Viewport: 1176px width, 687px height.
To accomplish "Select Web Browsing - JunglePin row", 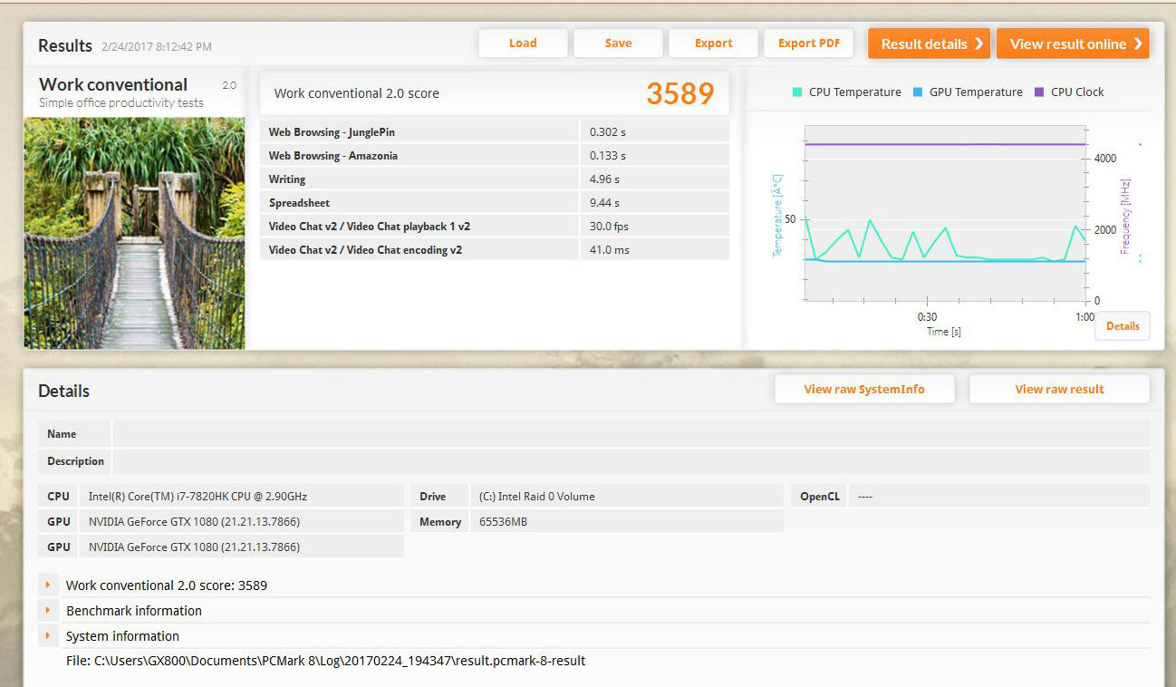I will click(x=494, y=132).
